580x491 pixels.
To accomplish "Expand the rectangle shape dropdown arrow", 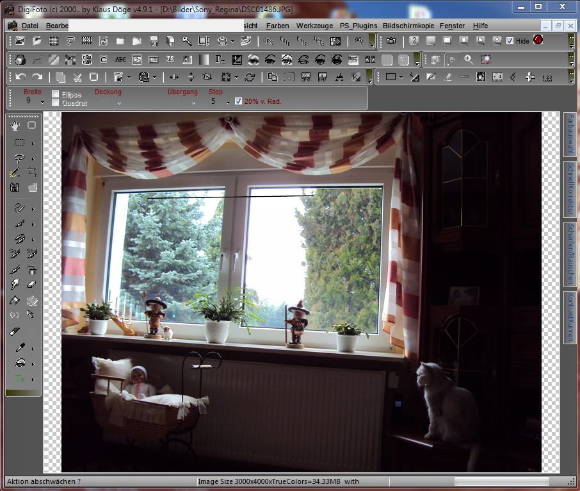I will point(401,78).
